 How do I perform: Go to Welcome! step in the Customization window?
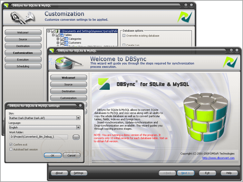(x=23, y=33)
